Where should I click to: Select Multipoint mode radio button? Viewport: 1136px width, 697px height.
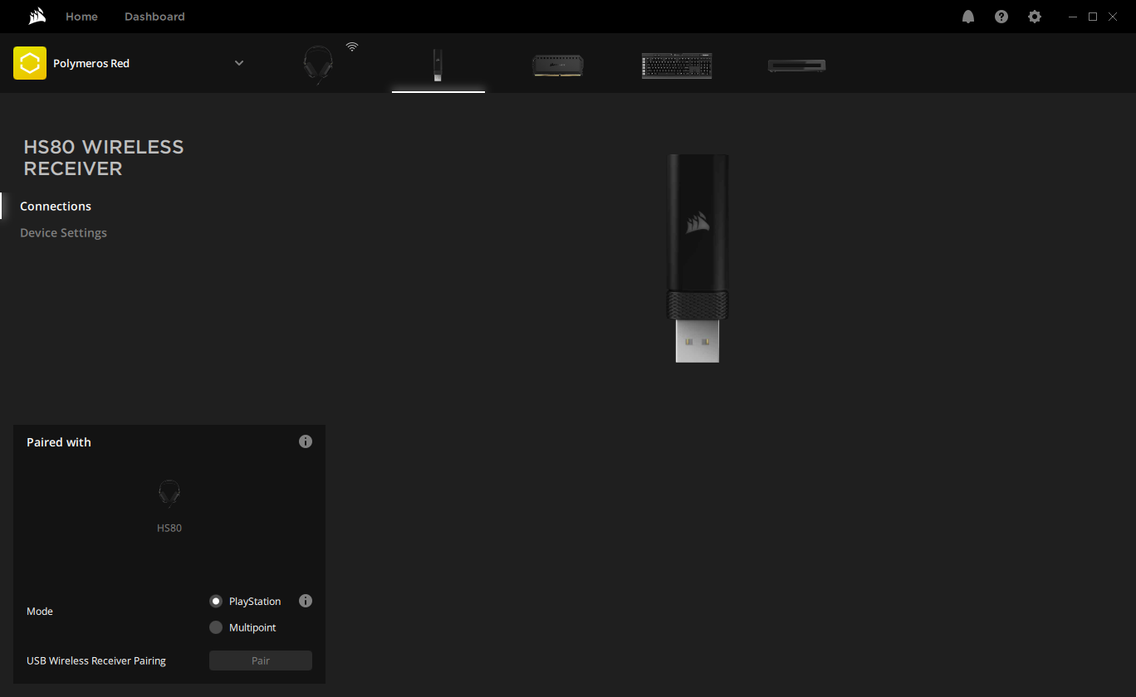tap(216, 628)
